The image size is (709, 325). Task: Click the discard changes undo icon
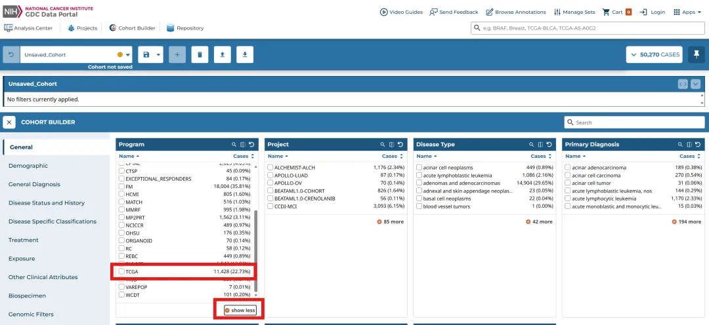coord(11,54)
